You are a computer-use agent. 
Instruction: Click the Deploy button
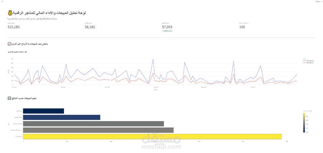pos(317,1)
